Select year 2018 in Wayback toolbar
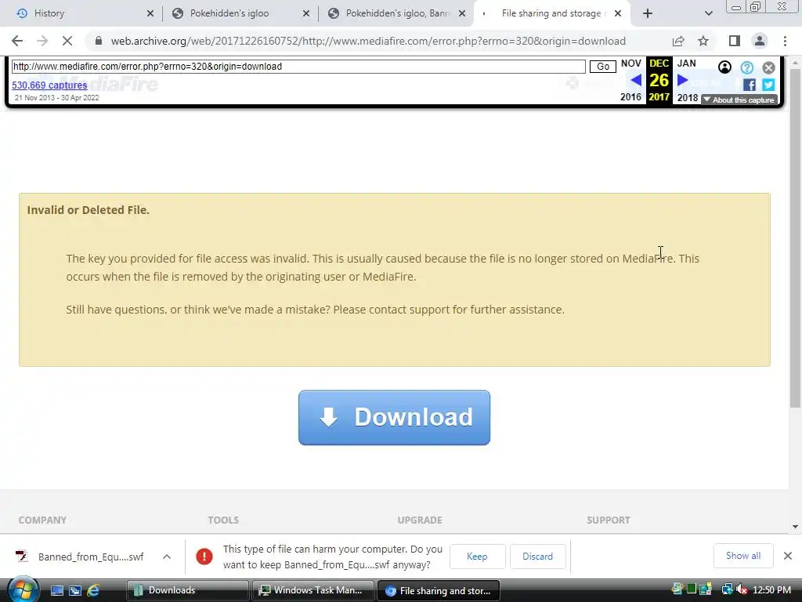Viewport: 802px width, 602px height. coord(688,97)
